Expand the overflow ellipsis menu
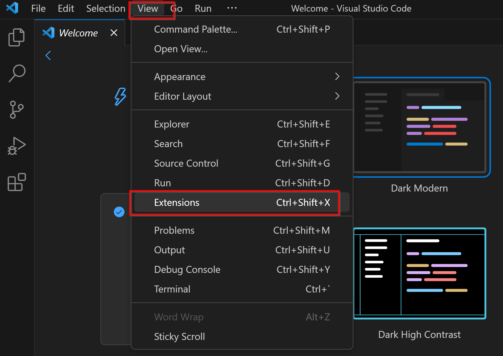 (x=232, y=8)
